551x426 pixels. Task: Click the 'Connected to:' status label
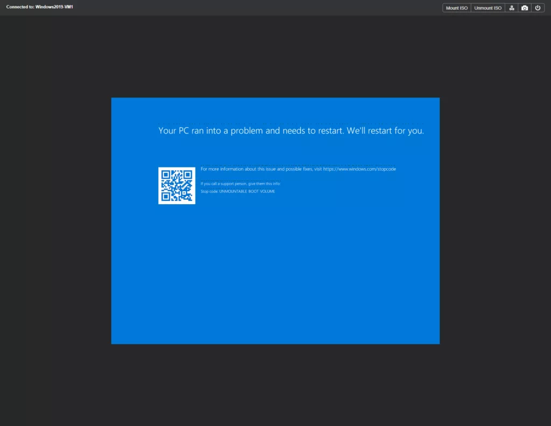pyautogui.click(x=20, y=6)
